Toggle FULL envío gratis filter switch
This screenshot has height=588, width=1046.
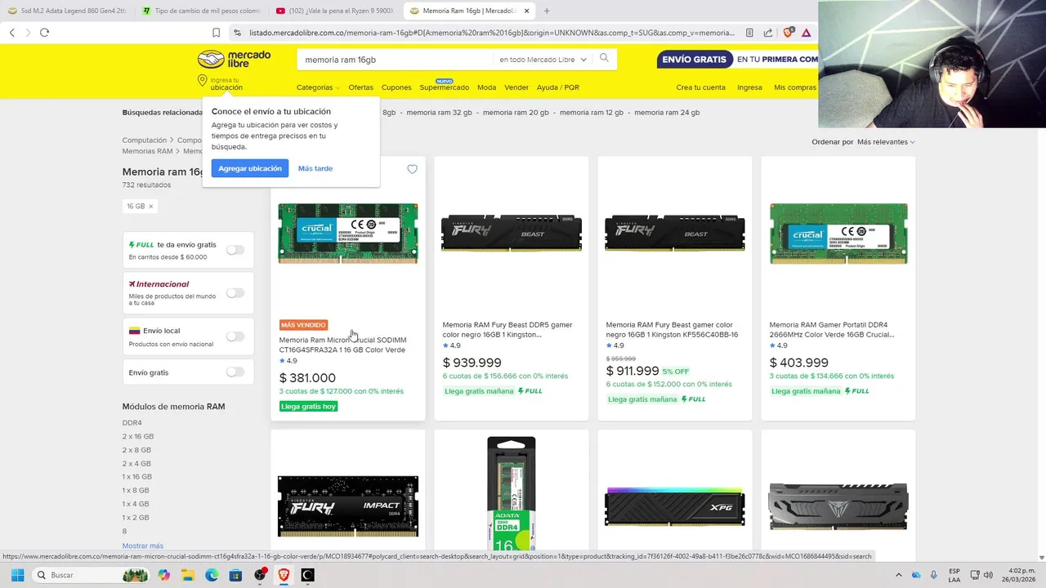(x=235, y=250)
